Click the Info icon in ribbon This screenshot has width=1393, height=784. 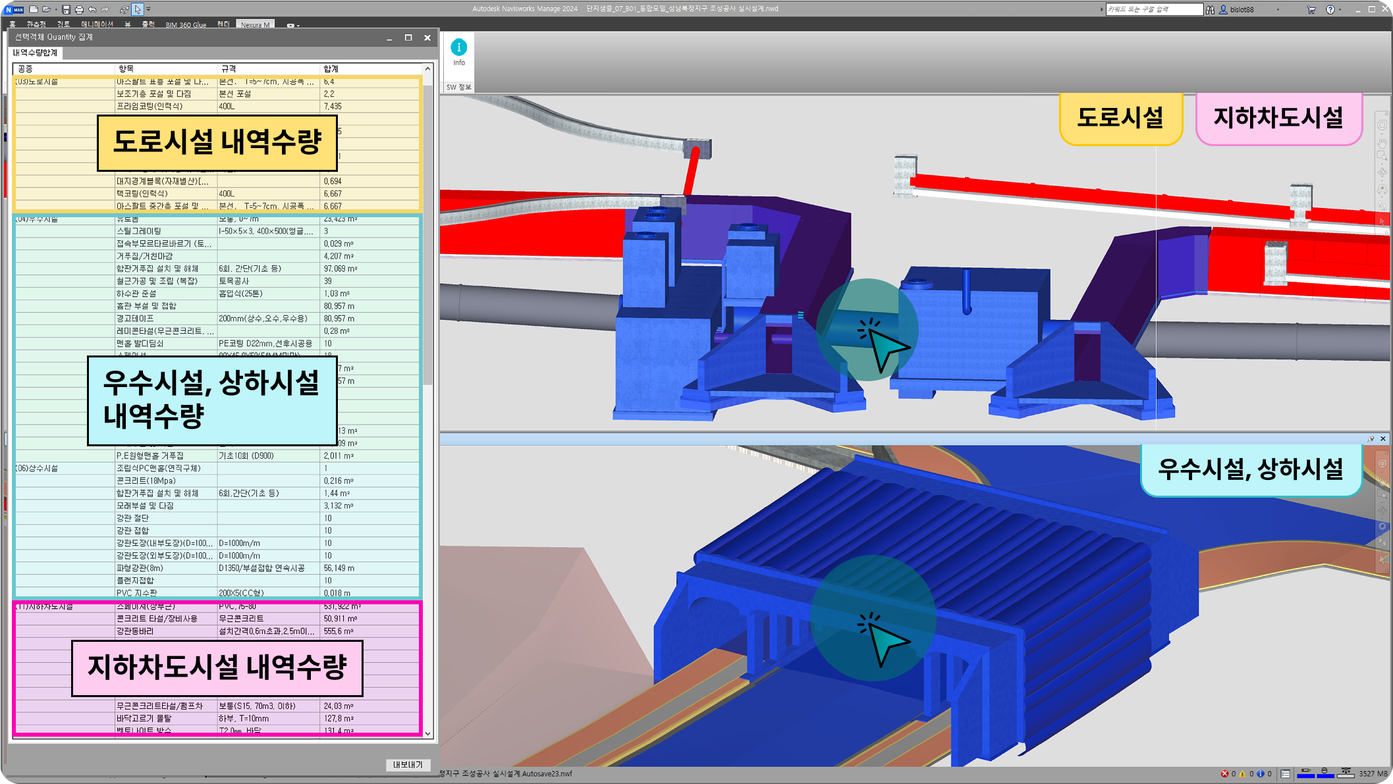(x=459, y=48)
